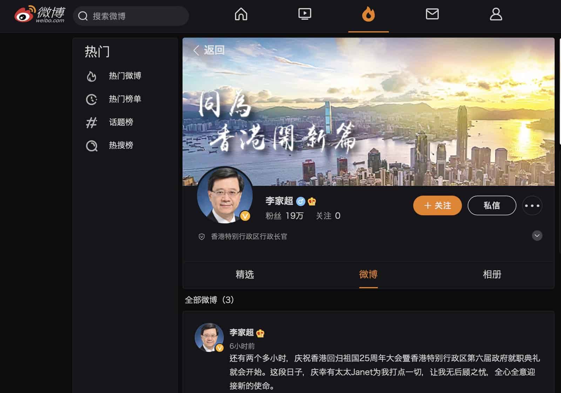Select 热门微博 in the sidebar
This screenshot has height=393, width=561.
pos(124,76)
